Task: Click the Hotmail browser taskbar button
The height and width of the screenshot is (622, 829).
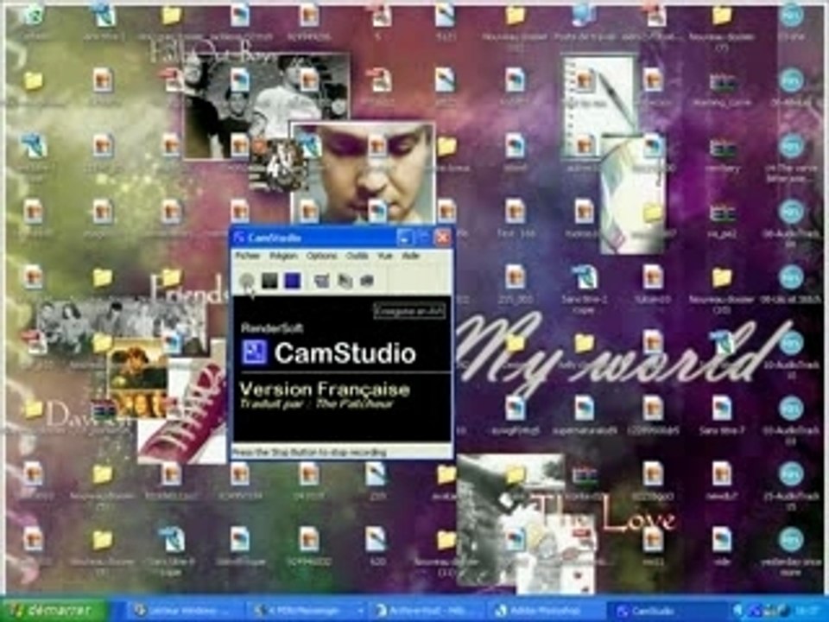Action: pos(427,611)
